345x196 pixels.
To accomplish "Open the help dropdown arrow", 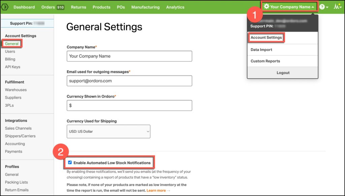I will point(327,6).
